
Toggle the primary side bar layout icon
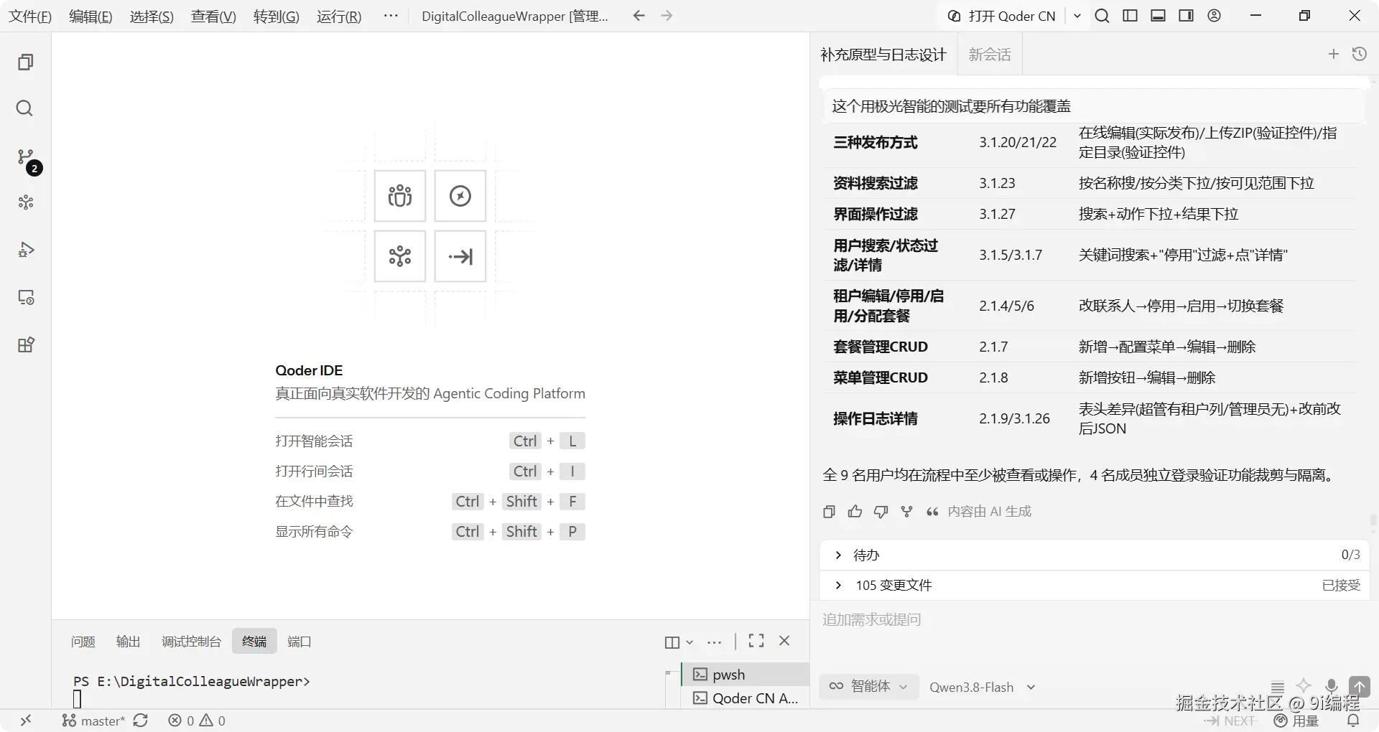click(1130, 16)
